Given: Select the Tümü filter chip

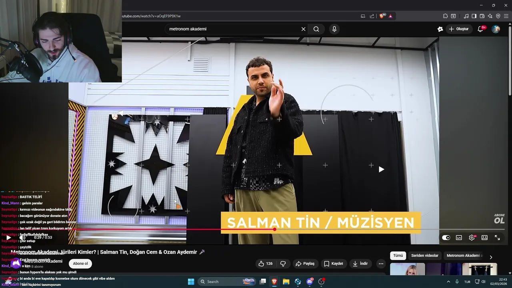Looking at the screenshot, I should pyautogui.click(x=398, y=256).
